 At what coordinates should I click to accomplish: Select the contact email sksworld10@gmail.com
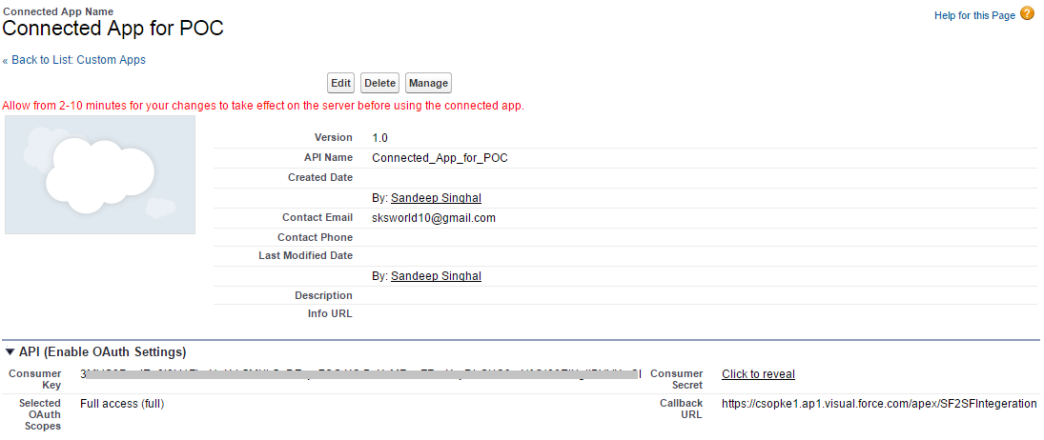pyautogui.click(x=434, y=218)
